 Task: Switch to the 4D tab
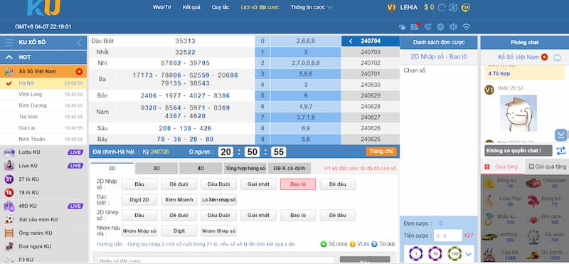coord(201,169)
